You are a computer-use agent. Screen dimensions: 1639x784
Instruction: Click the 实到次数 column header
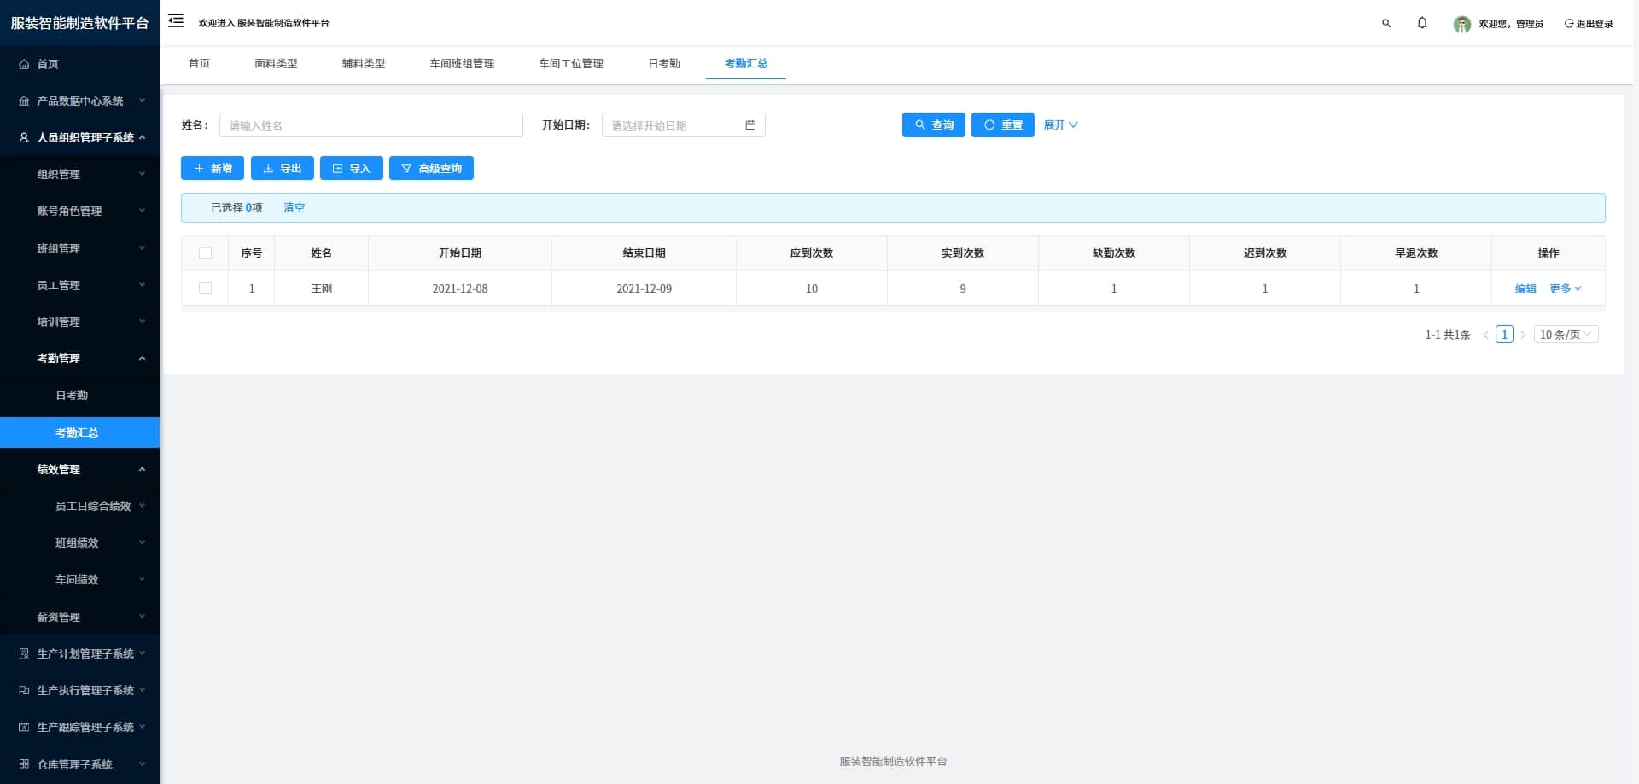coord(963,253)
